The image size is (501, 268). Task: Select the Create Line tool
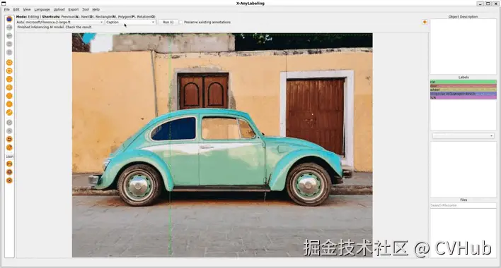9,95
